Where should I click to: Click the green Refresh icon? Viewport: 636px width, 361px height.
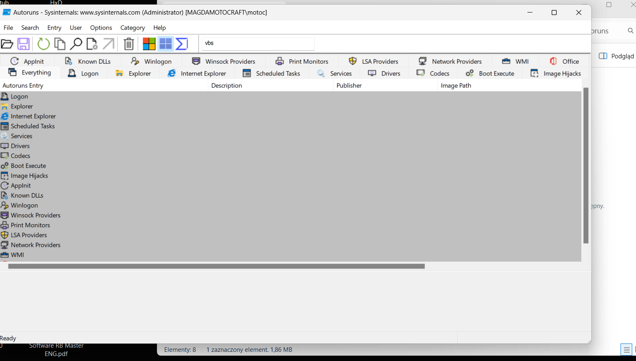[43, 44]
